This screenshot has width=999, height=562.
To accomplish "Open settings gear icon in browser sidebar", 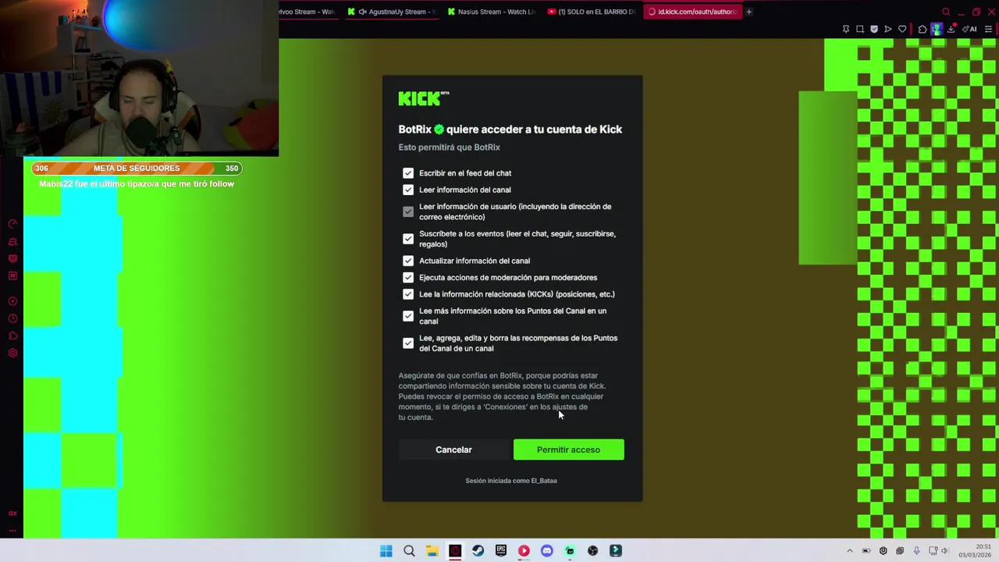I will tap(12, 353).
